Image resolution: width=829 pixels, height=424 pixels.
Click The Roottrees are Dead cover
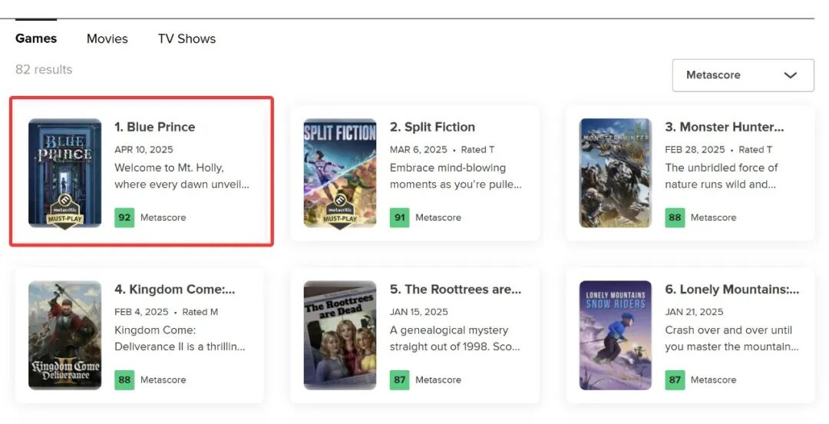pos(340,336)
